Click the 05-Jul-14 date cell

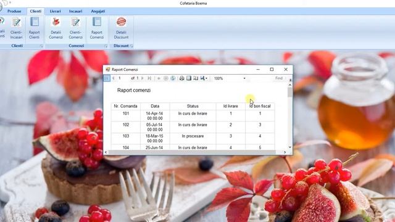(154, 127)
